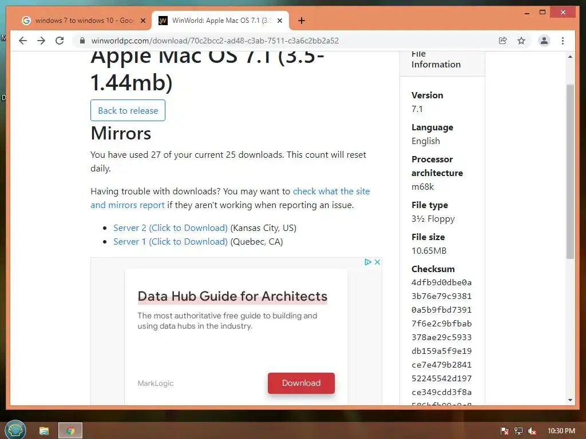Download from Server 2 Kansas City
This screenshot has height=439, width=586.
pyautogui.click(x=171, y=228)
